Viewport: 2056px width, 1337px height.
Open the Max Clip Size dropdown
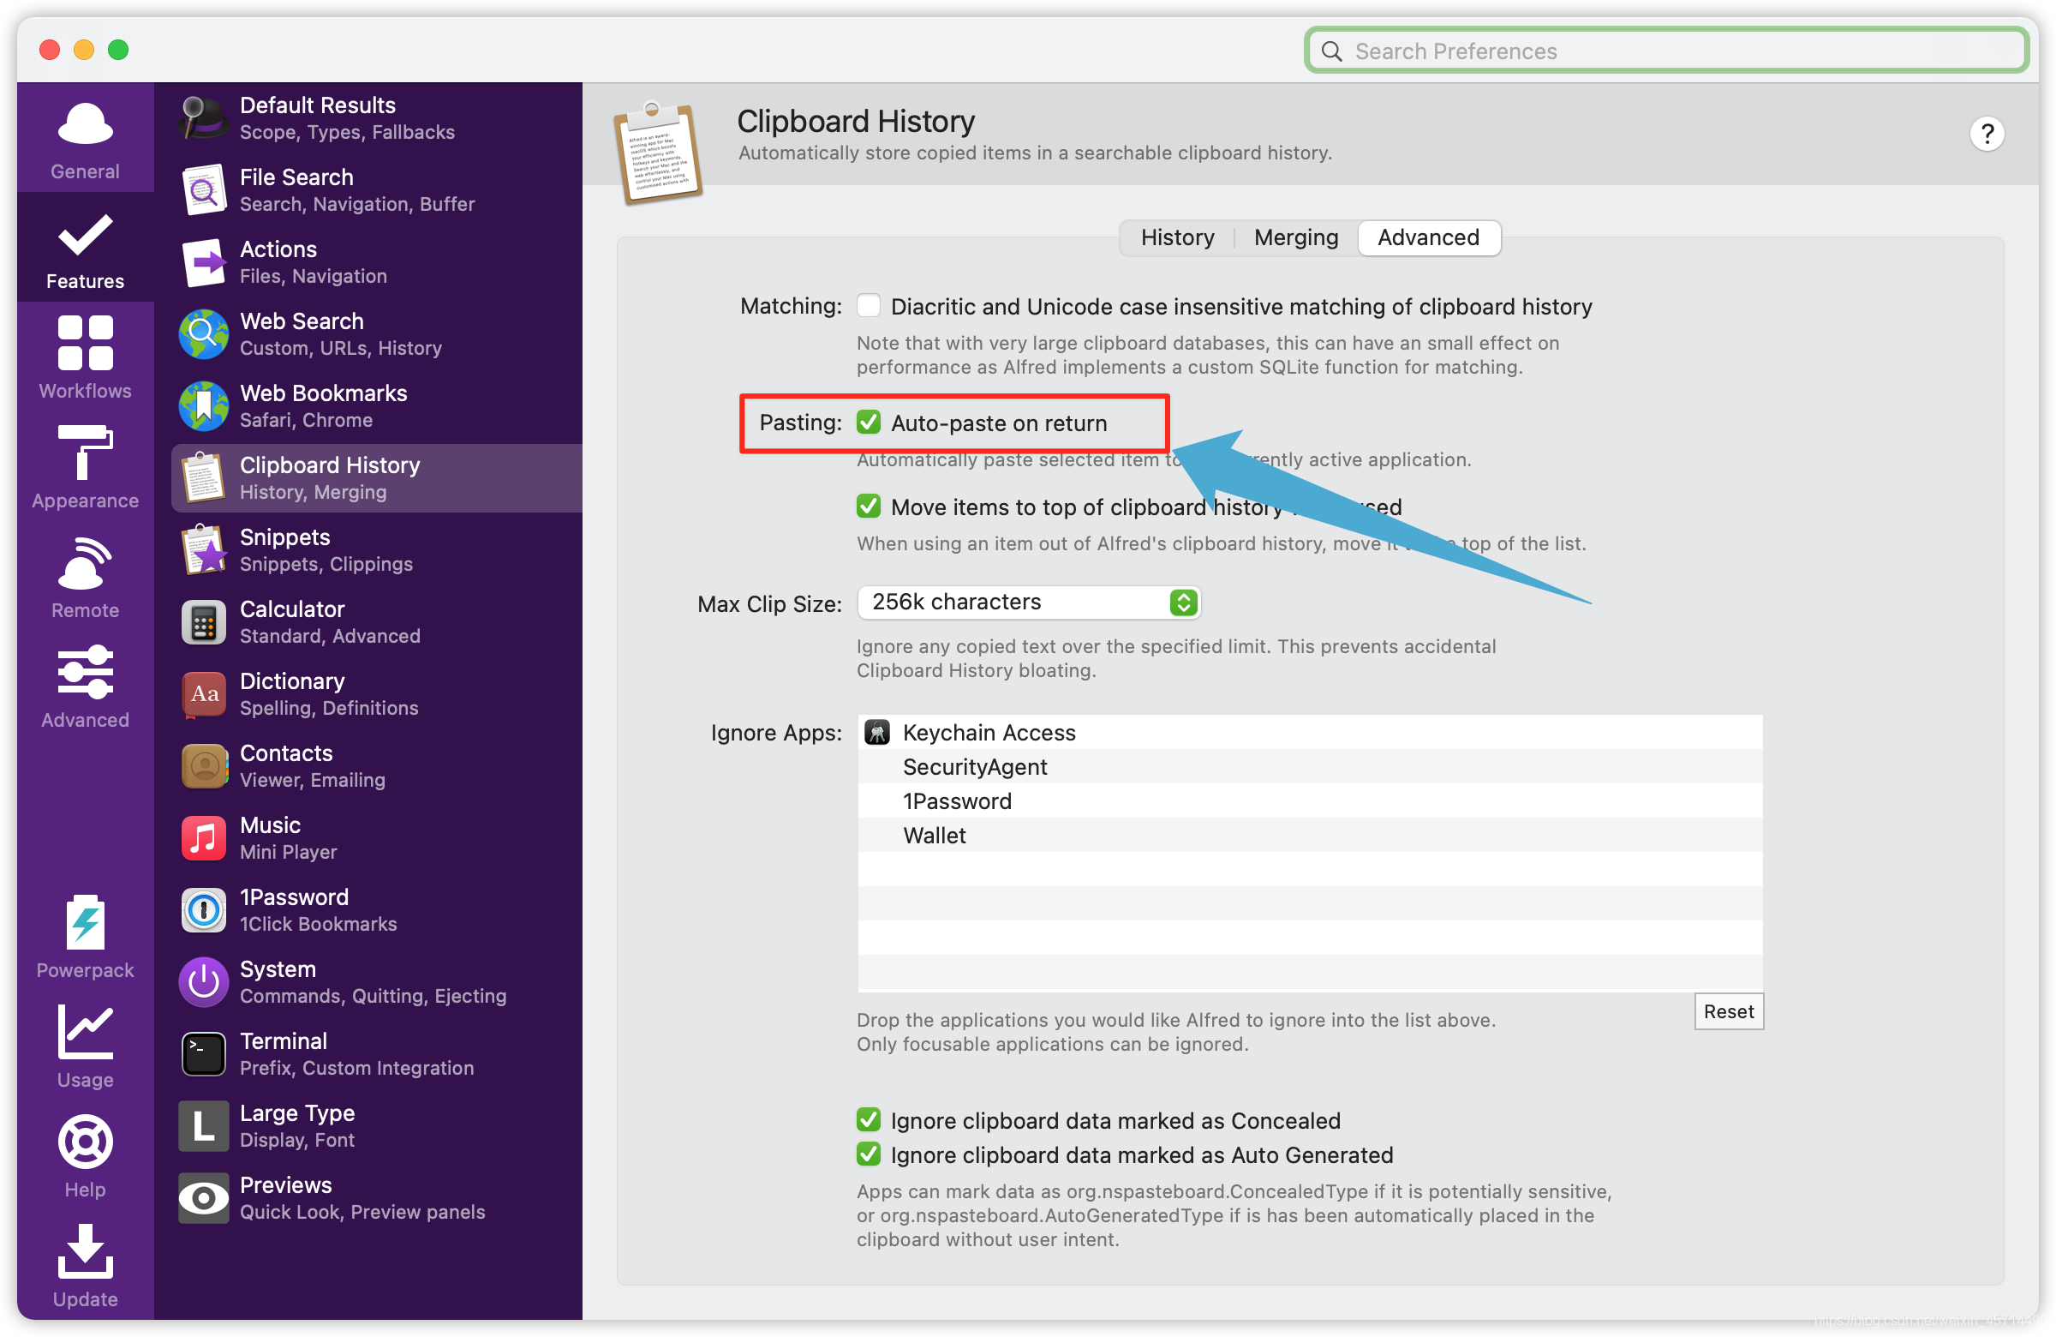[1028, 603]
